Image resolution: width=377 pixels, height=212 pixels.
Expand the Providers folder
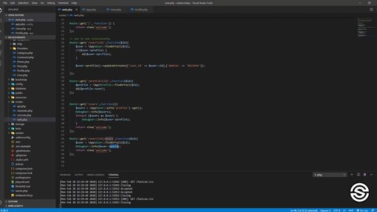tap(22, 48)
